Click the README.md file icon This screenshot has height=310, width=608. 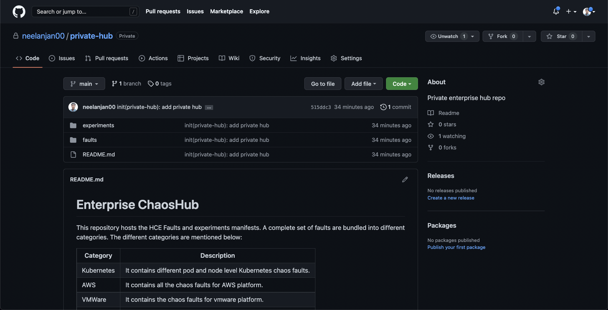coord(73,155)
